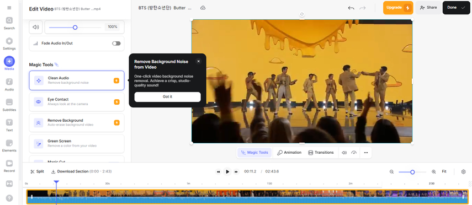Open the Magic Tools tab under preview
The width and height of the screenshot is (472, 205).
[x=254, y=153]
